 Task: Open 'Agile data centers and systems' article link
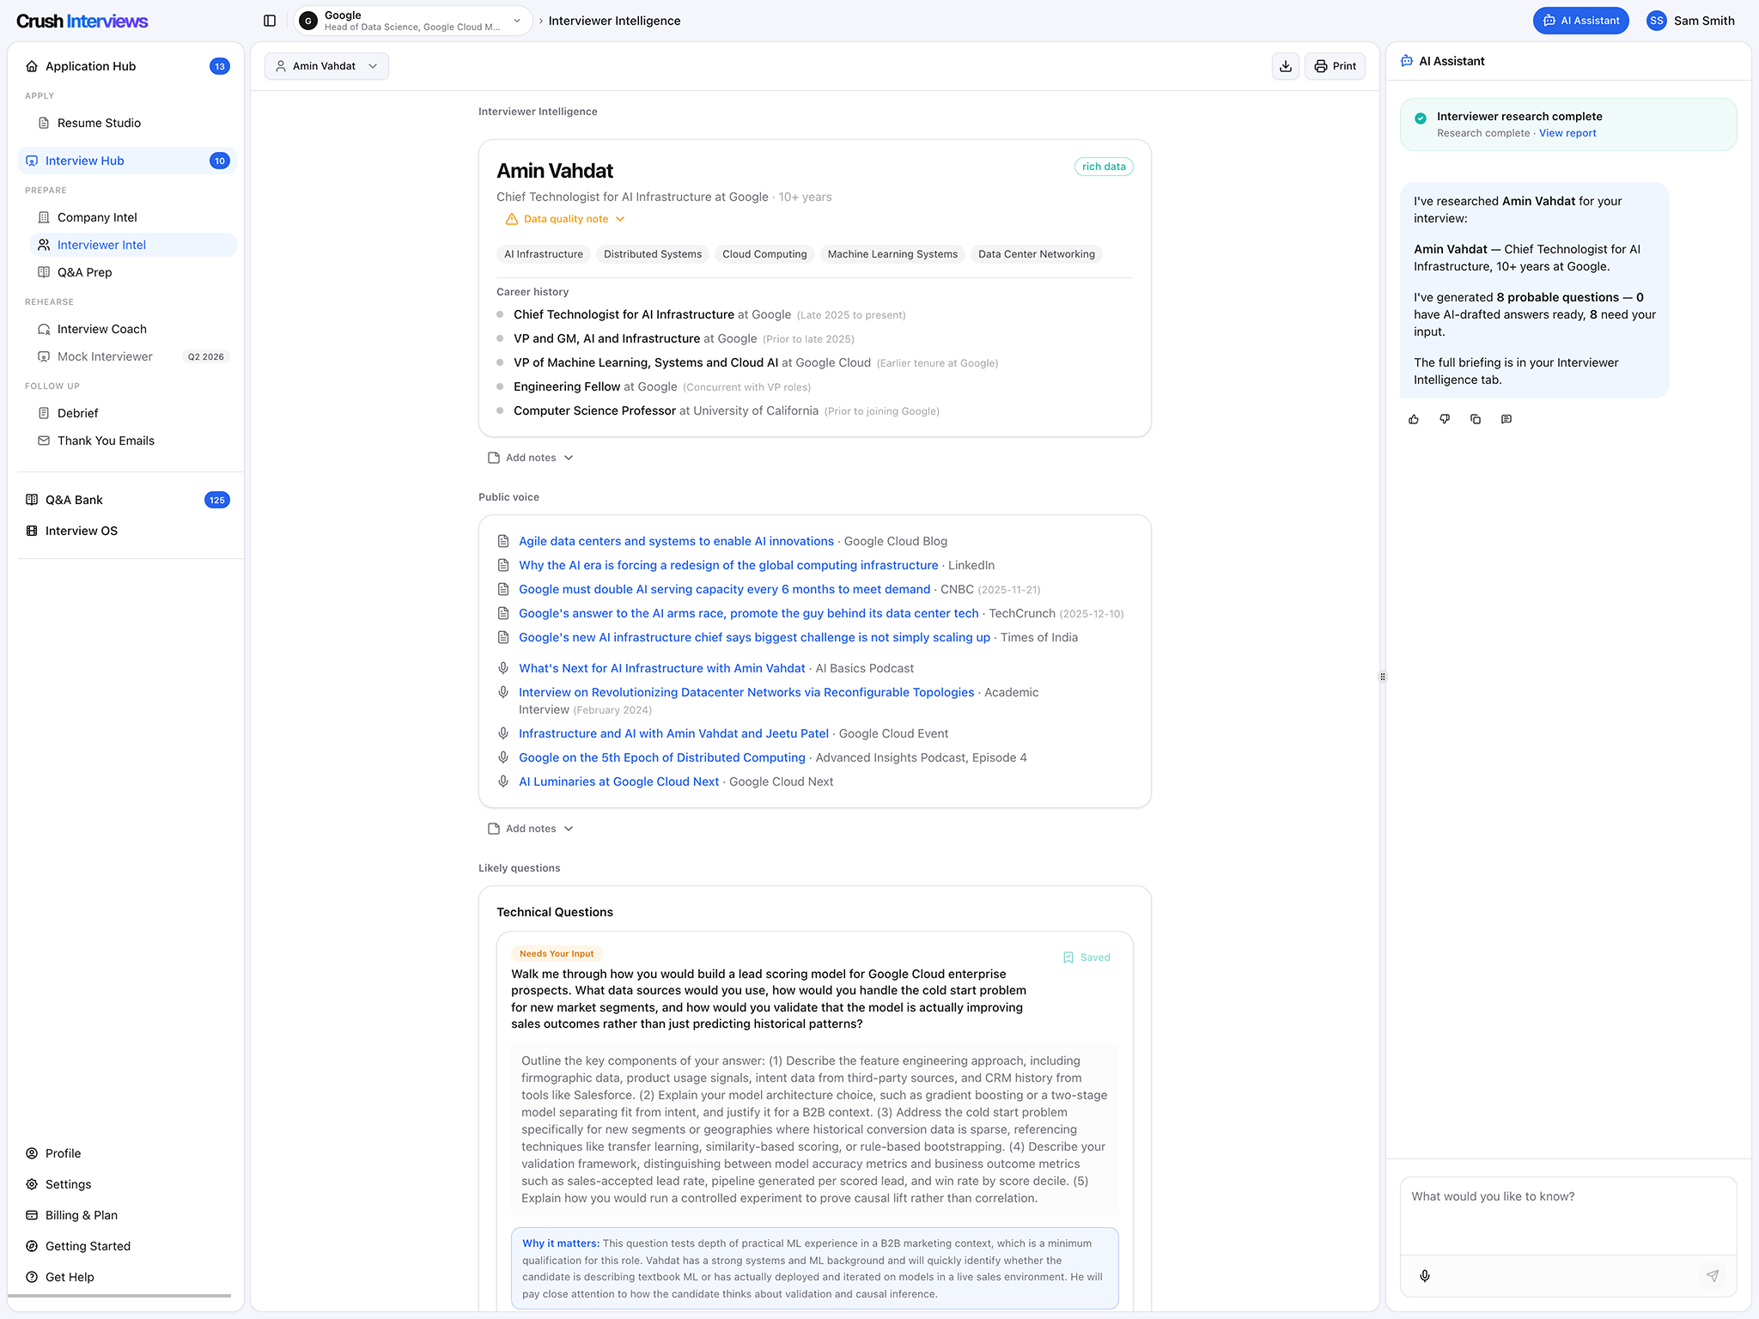pos(676,541)
